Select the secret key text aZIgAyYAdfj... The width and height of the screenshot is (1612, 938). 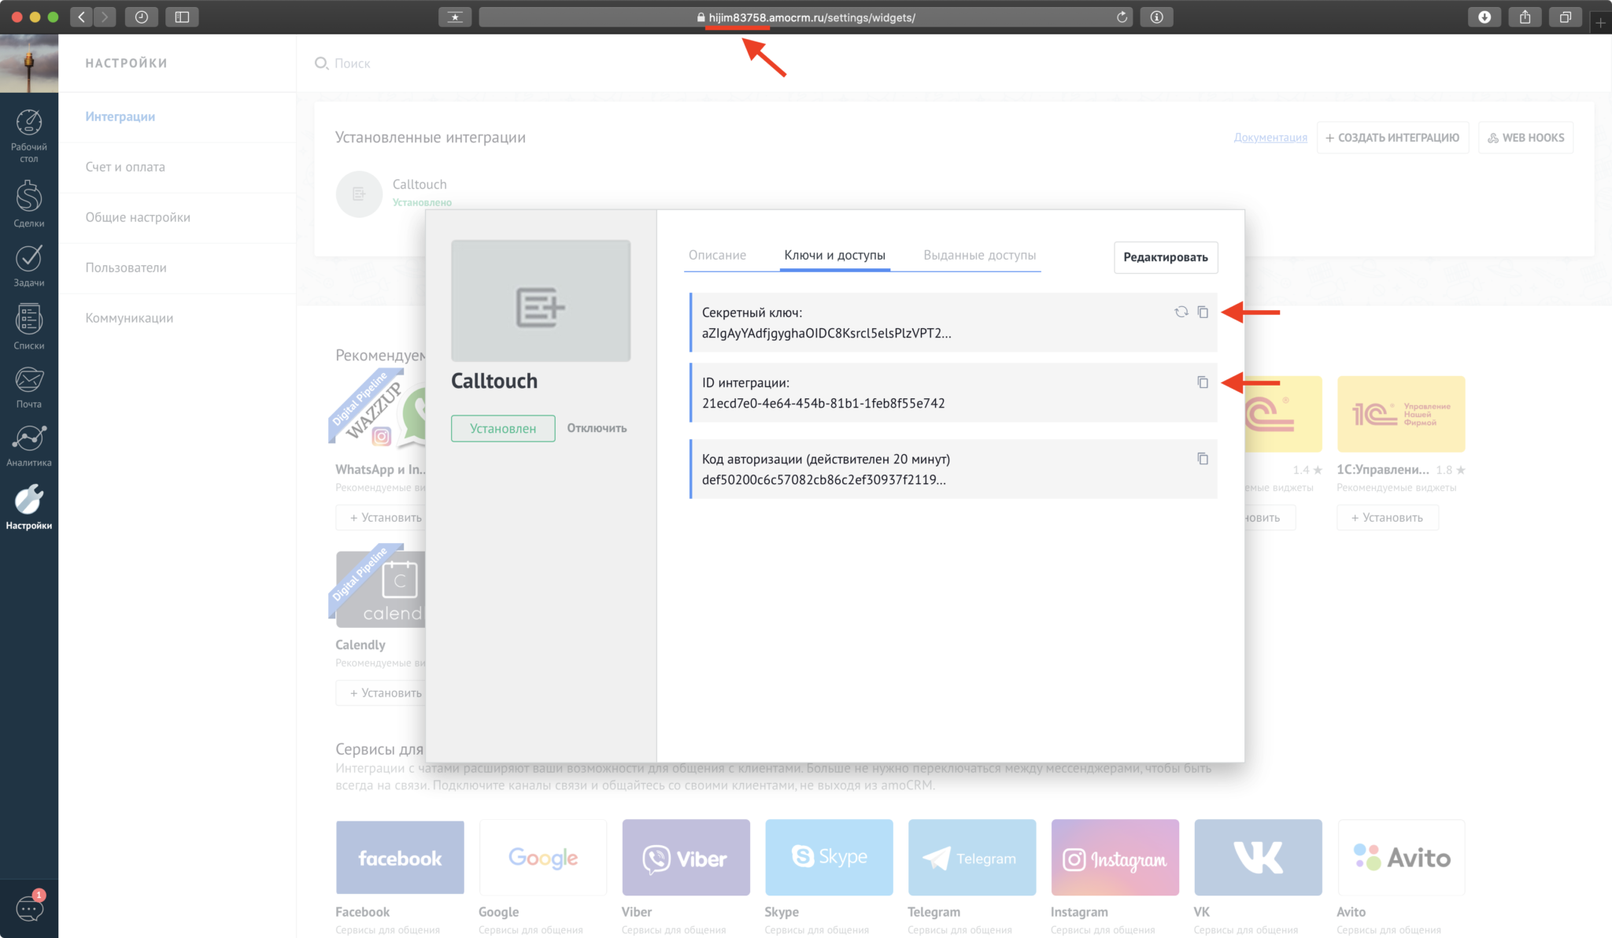[x=826, y=333]
